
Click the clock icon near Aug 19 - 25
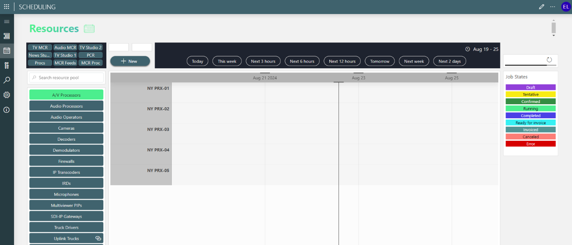[468, 49]
